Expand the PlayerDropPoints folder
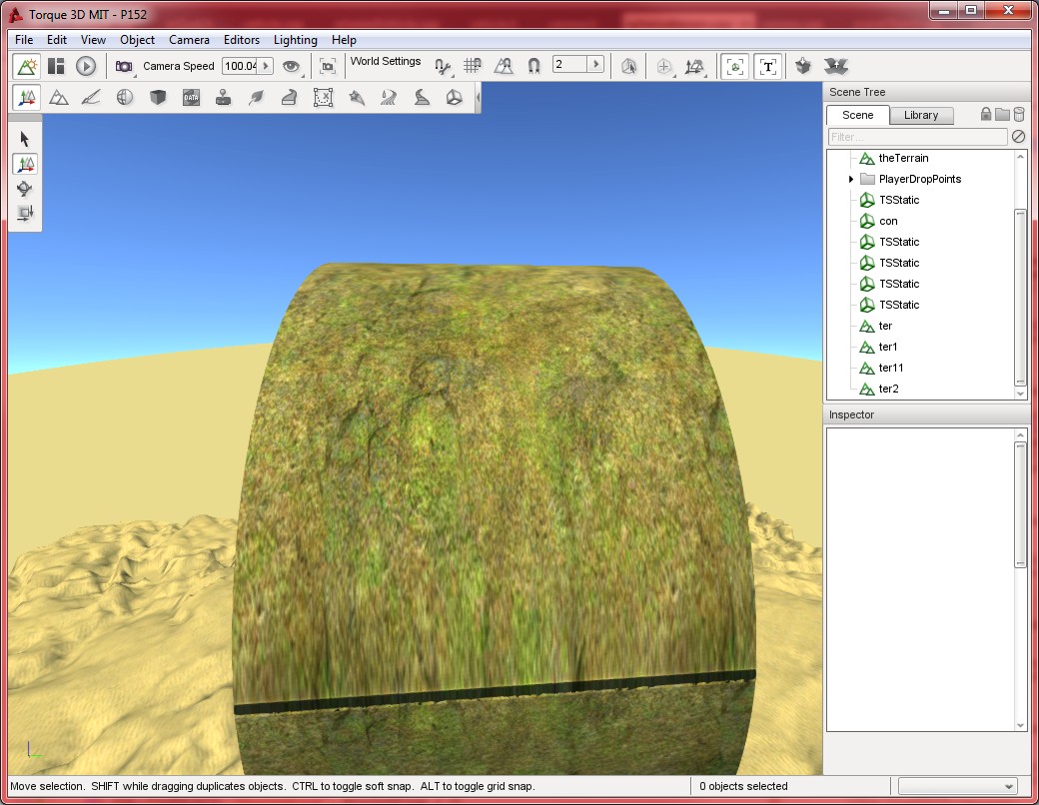This screenshot has height=805, width=1039. point(851,180)
